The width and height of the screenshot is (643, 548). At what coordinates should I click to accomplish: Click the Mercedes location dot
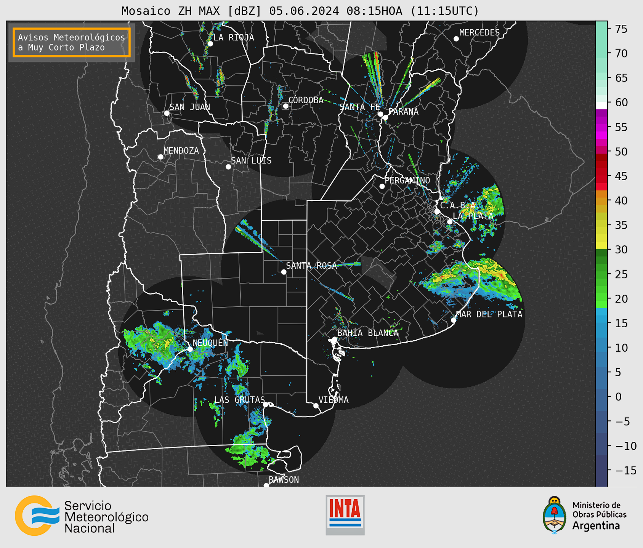click(x=456, y=39)
